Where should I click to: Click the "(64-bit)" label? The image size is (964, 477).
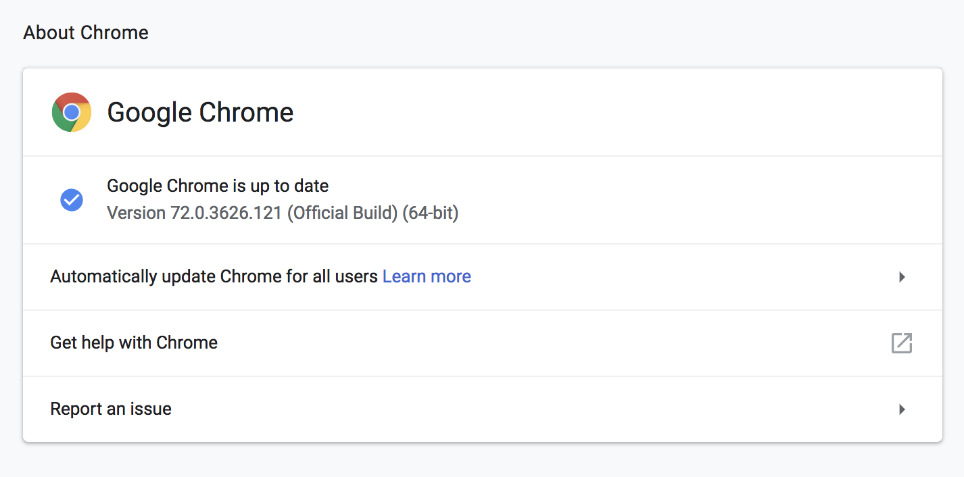click(x=431, y=214)
